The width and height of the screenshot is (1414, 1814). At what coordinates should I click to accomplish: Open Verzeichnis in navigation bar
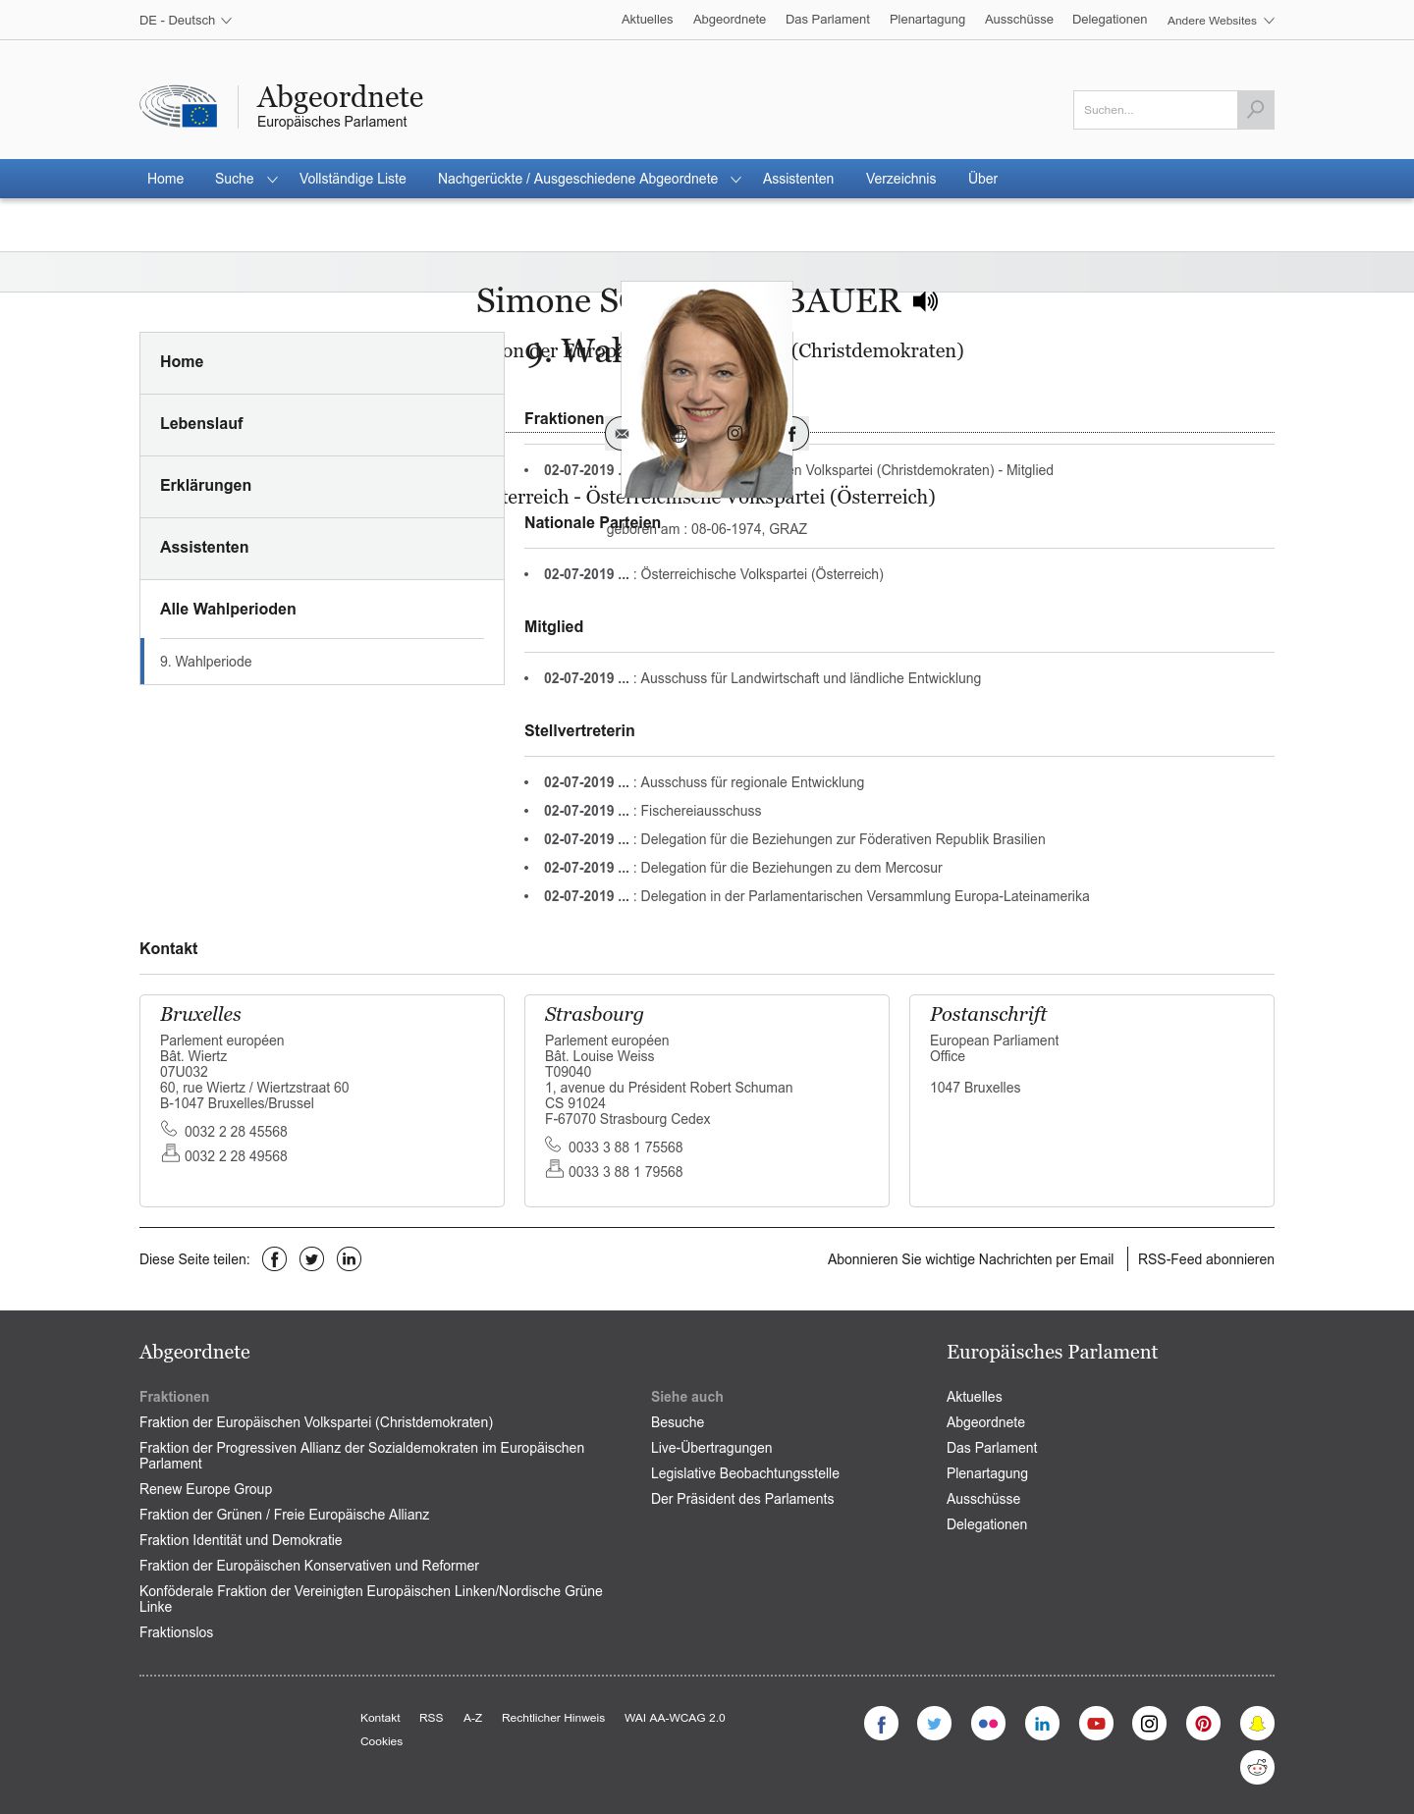click(900, 179)
